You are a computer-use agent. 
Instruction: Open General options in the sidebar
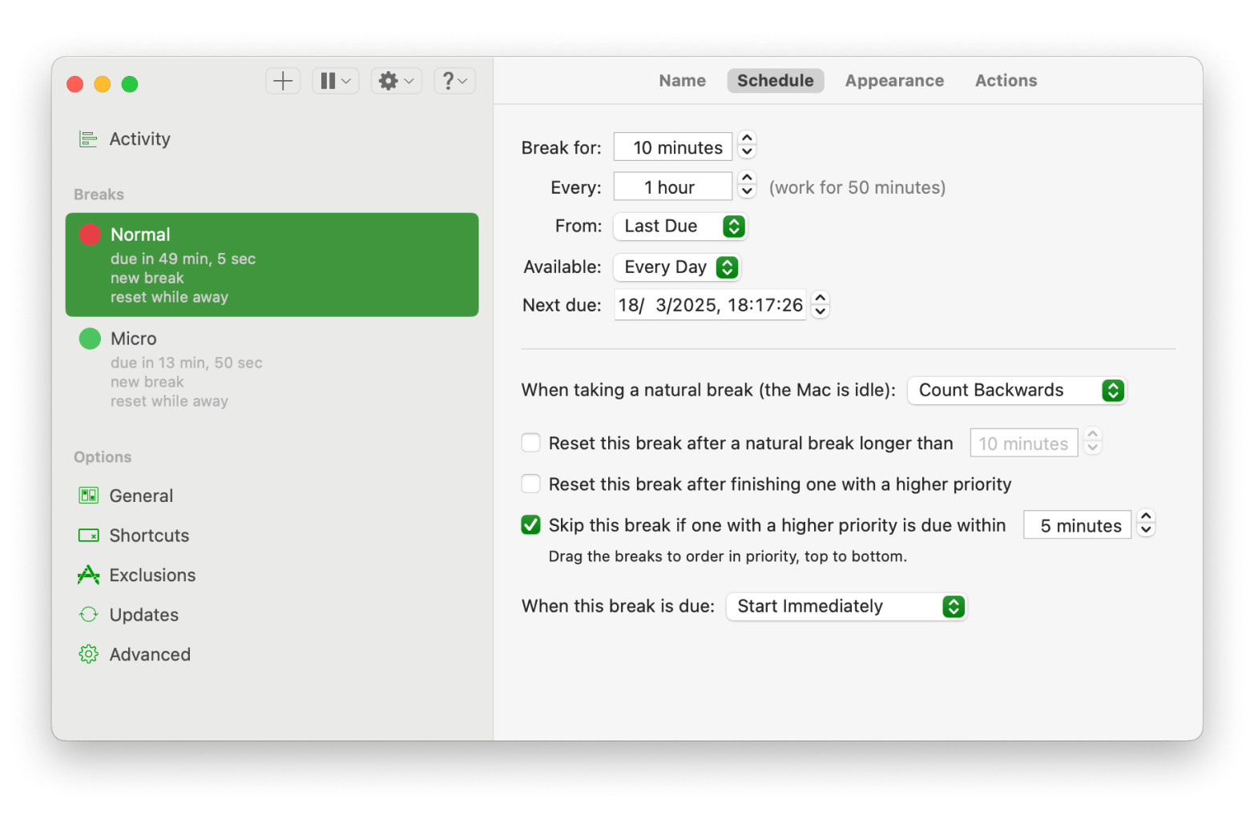tap(141, 496)
